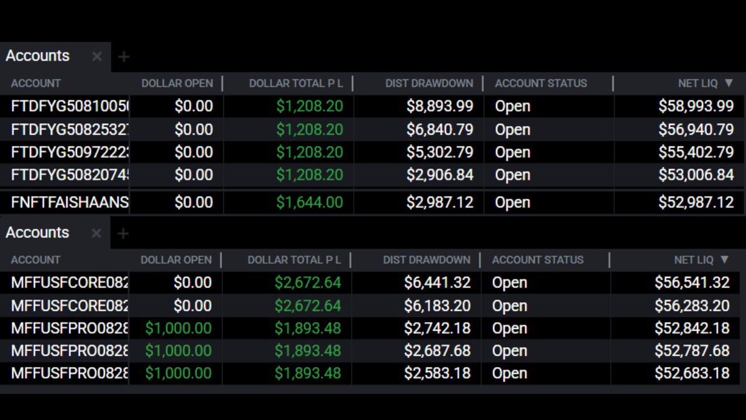Screen dimensions: 746x420
Task: Click the $1,208.20 P L in the FTDFYG5081005 row
Action: point(310,106)
